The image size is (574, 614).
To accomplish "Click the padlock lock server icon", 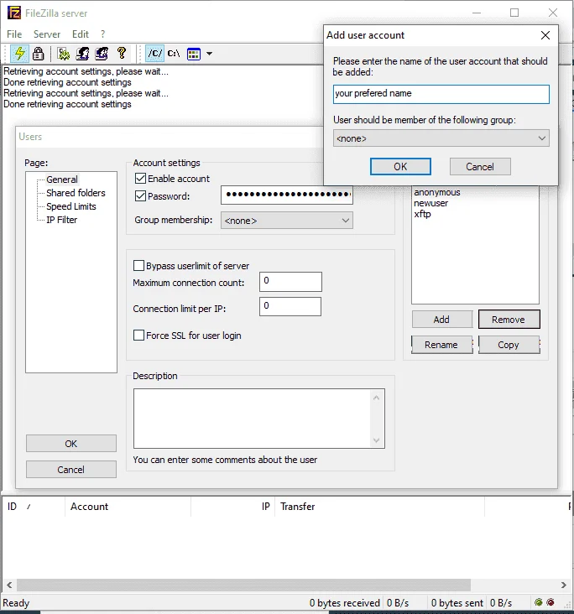I will (38, 53).
